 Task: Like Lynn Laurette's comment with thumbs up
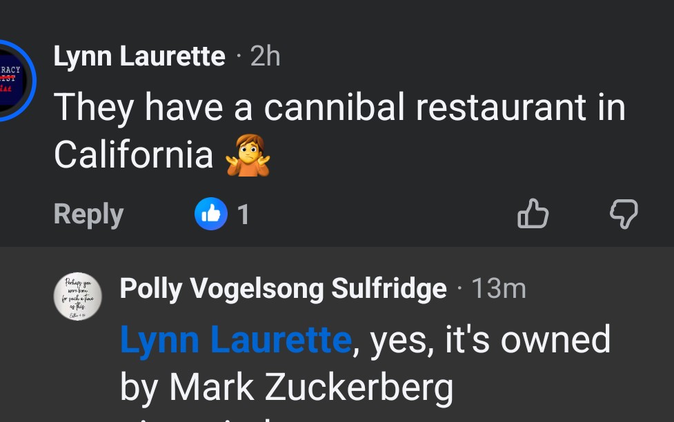click(x=533, y=214)
